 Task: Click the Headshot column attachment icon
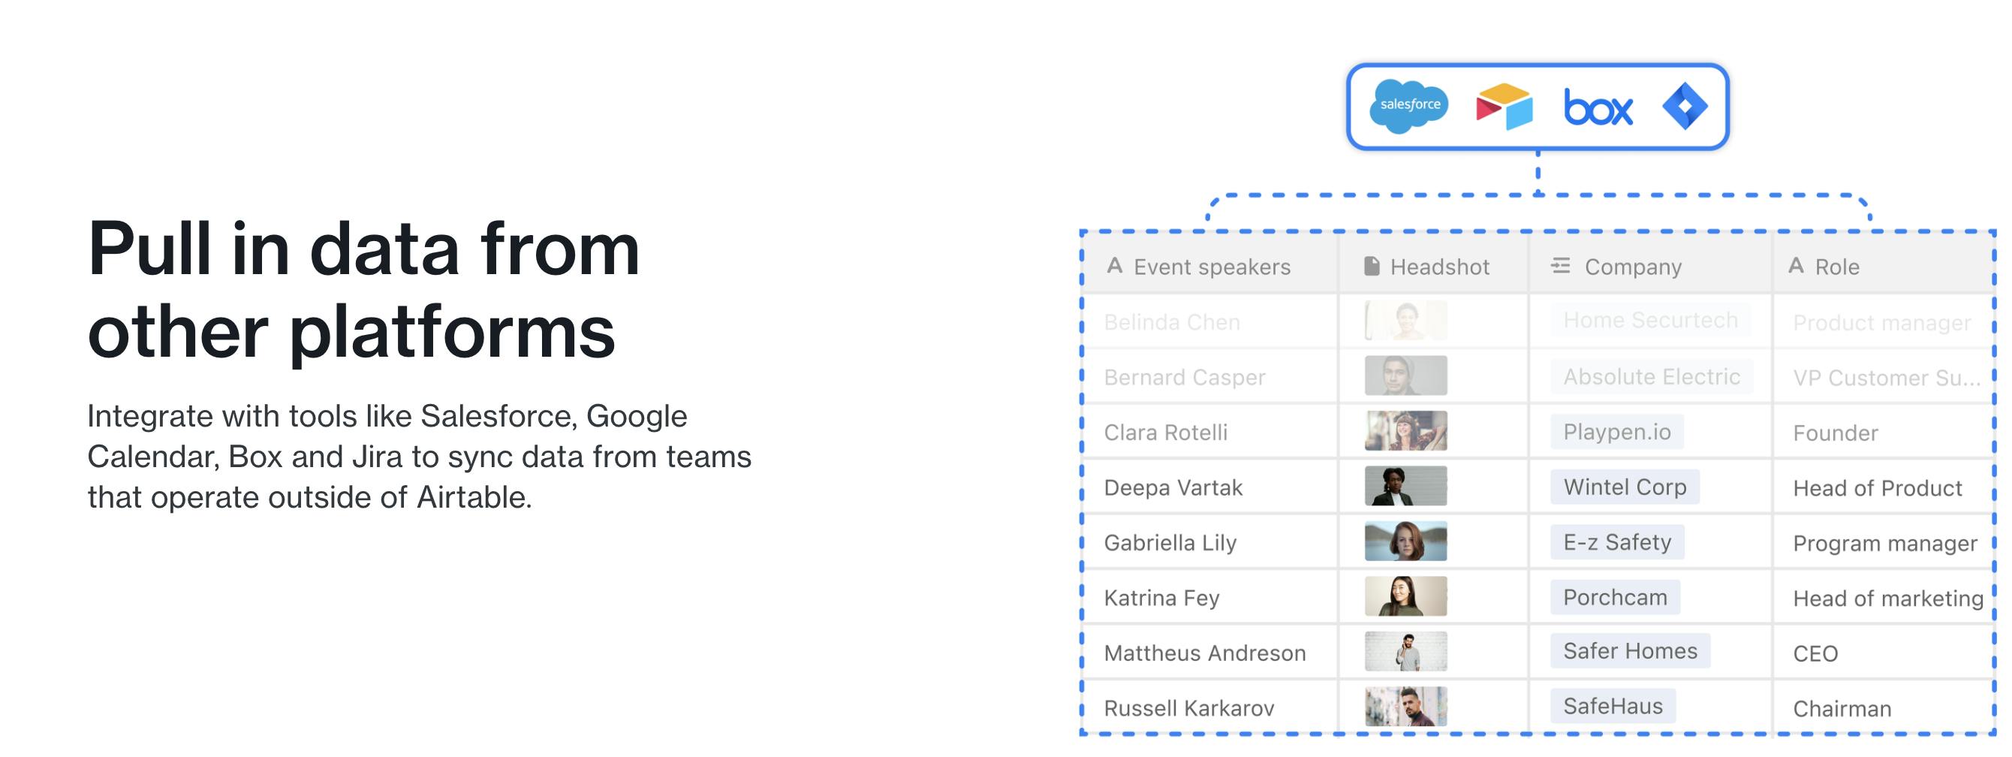click(x=1371, y=267)
